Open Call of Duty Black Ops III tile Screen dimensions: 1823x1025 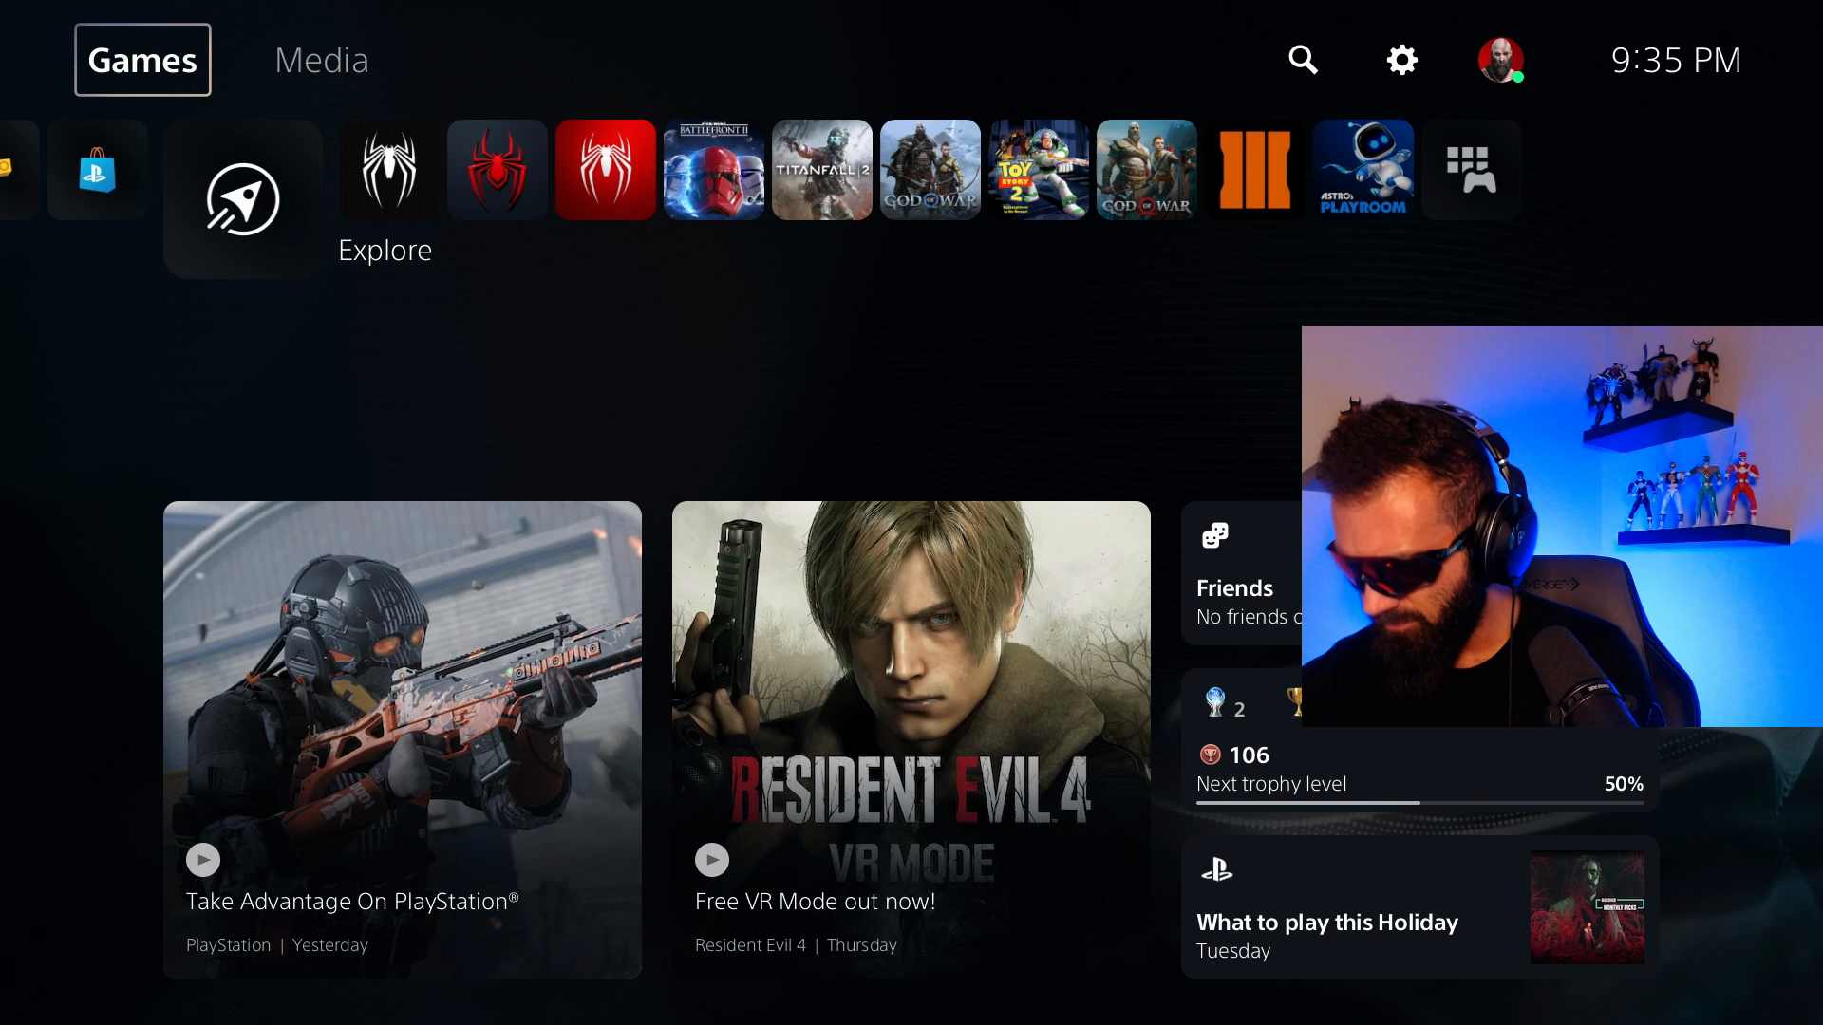point(1255,170)
